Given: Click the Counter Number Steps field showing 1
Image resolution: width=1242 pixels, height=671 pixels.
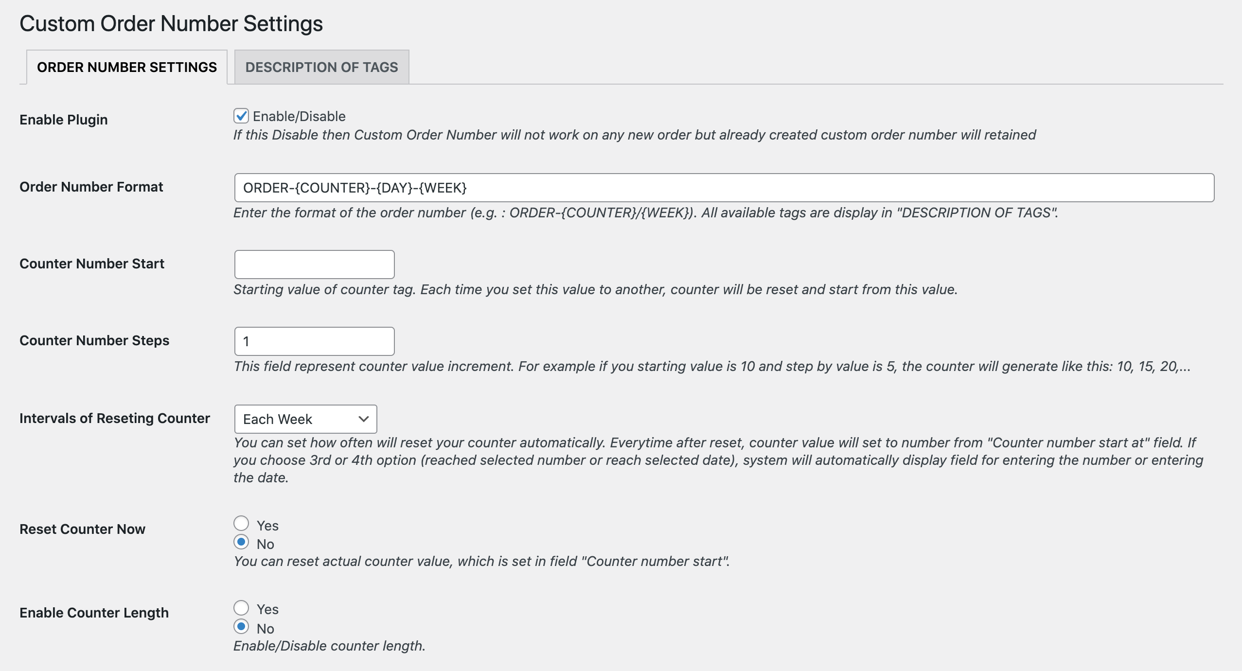Looking at the screenshot, I should [314, 341].
